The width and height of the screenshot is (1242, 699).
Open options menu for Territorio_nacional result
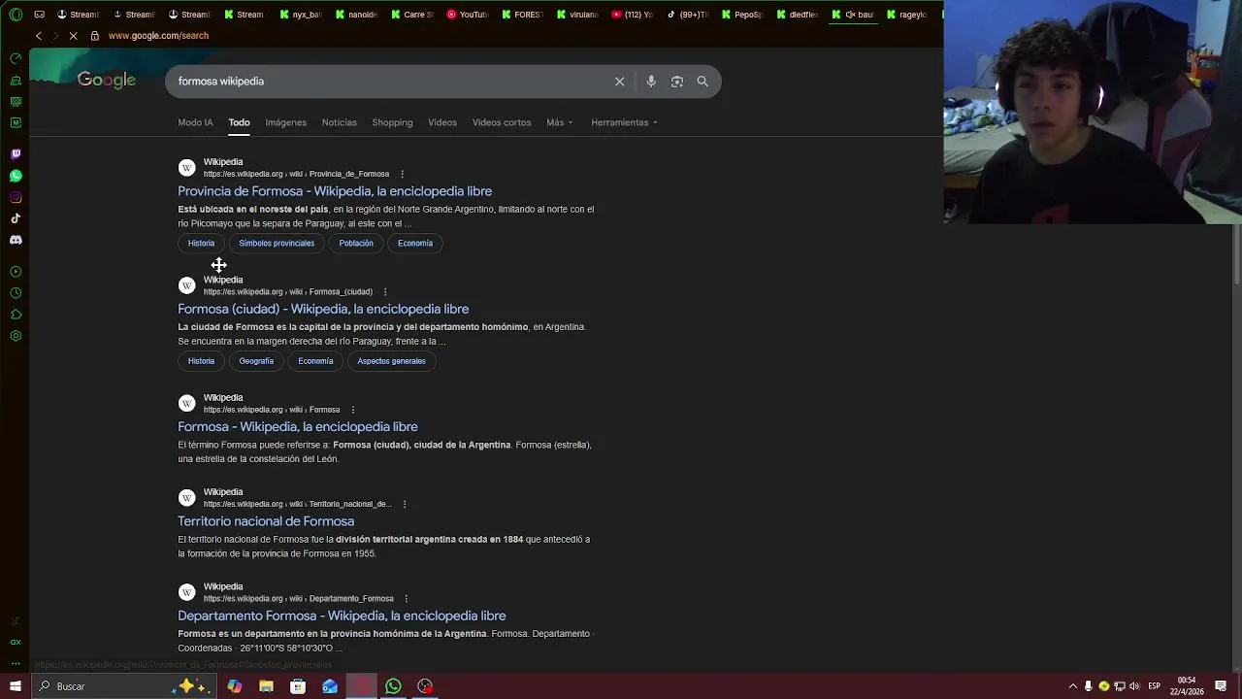[x=405, y=505]
